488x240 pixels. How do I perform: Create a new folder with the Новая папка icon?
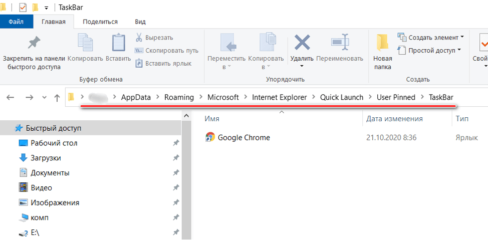click(382, 44)
